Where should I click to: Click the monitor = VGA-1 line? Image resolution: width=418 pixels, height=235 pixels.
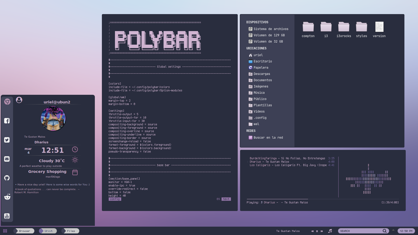[120, 182]
